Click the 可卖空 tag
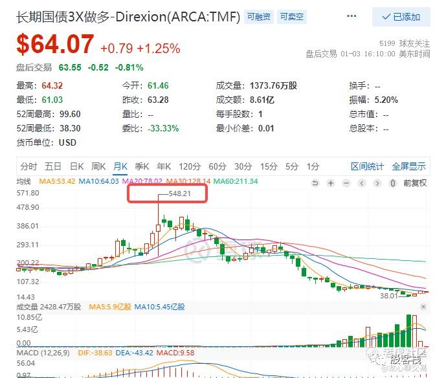 click(x=291, y=17)
